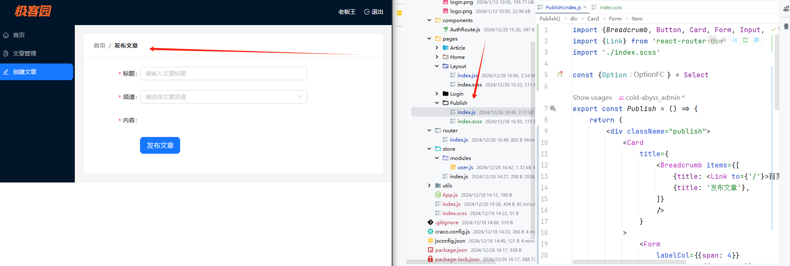Click the user.js file icon

[453, 167]
